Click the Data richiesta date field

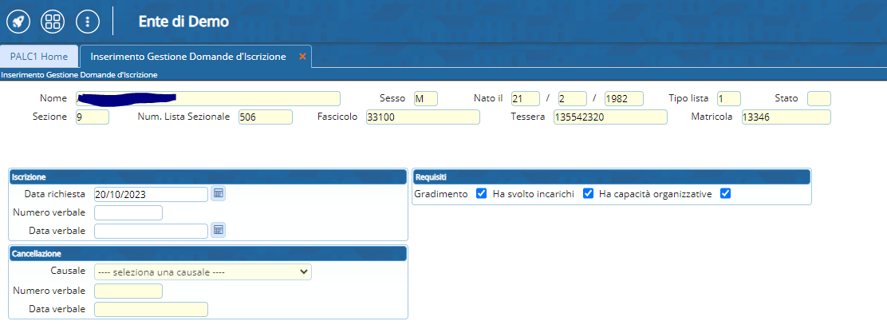coord(150,194)
